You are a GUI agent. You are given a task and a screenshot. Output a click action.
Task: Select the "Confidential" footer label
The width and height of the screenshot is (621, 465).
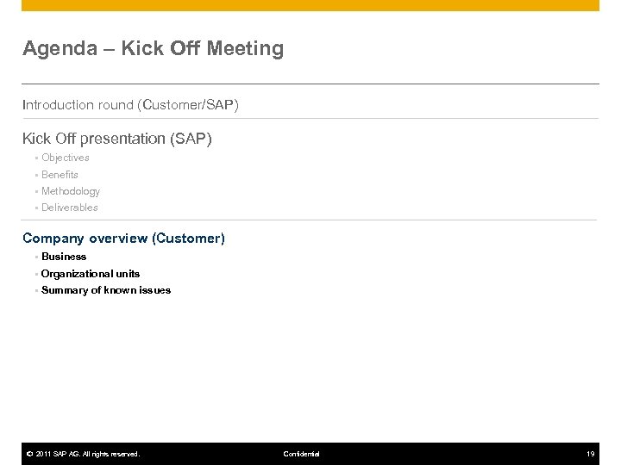coord(301,454)
